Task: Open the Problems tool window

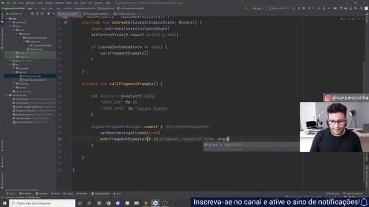Action: pyautogui.click(x=25, y=194)
